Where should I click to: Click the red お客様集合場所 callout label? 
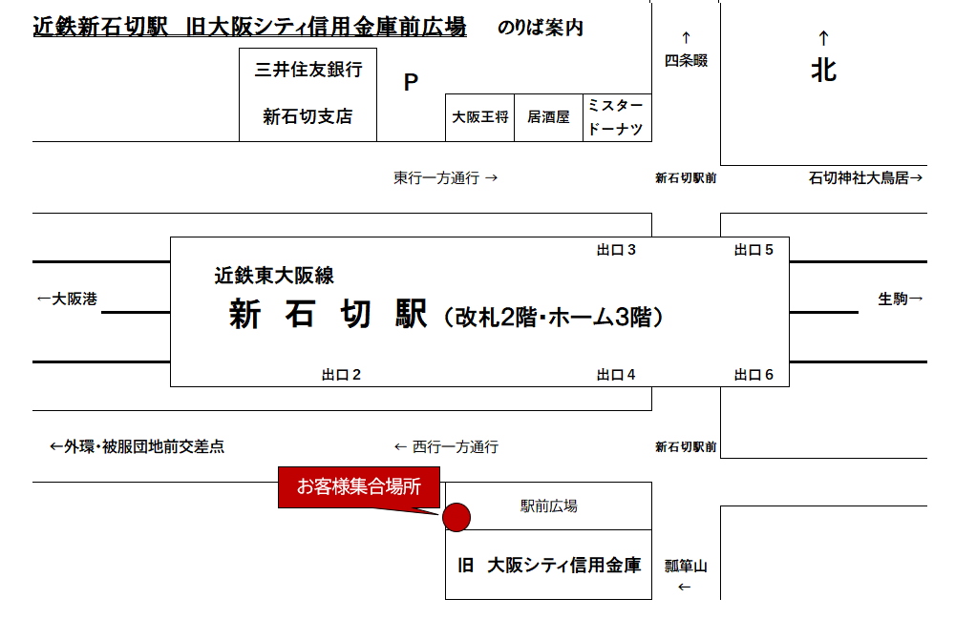(359, 487)
